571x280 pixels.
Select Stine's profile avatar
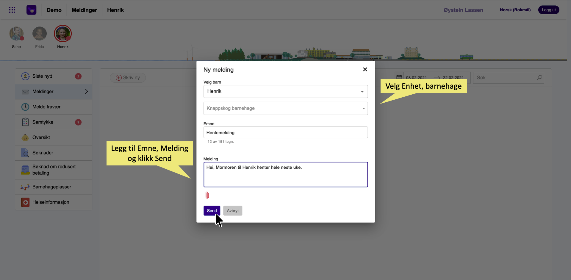tap(16, 34)
